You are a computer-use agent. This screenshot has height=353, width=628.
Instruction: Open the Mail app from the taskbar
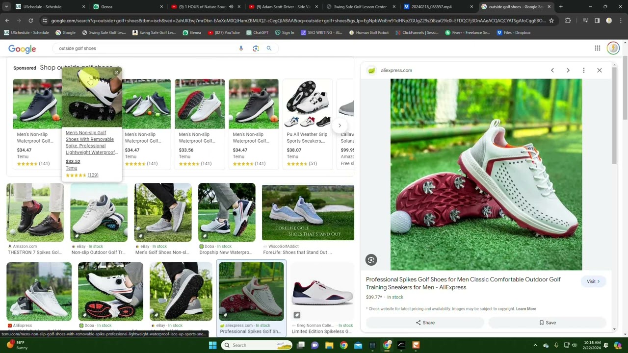point(358,345)
